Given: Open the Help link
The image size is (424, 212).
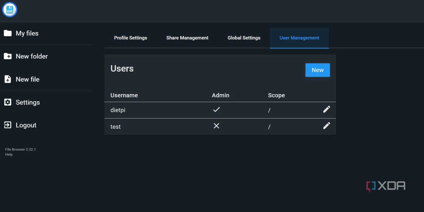Looking at the screenshot, I should [x=9, y=154].
